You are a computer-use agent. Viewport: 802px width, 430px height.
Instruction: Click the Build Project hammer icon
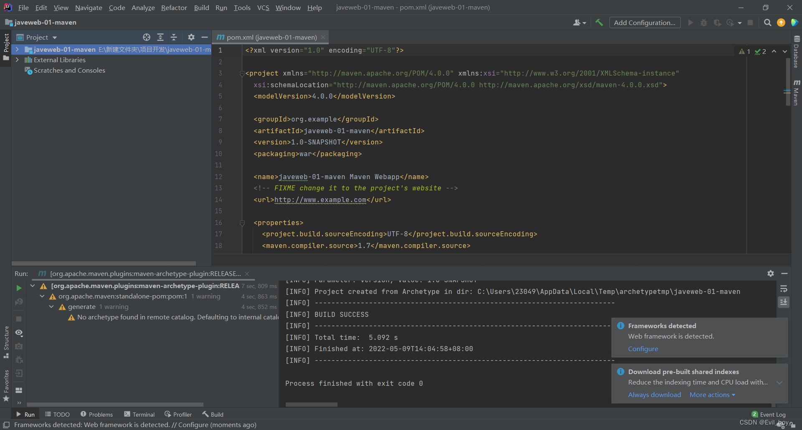(599, 23)
